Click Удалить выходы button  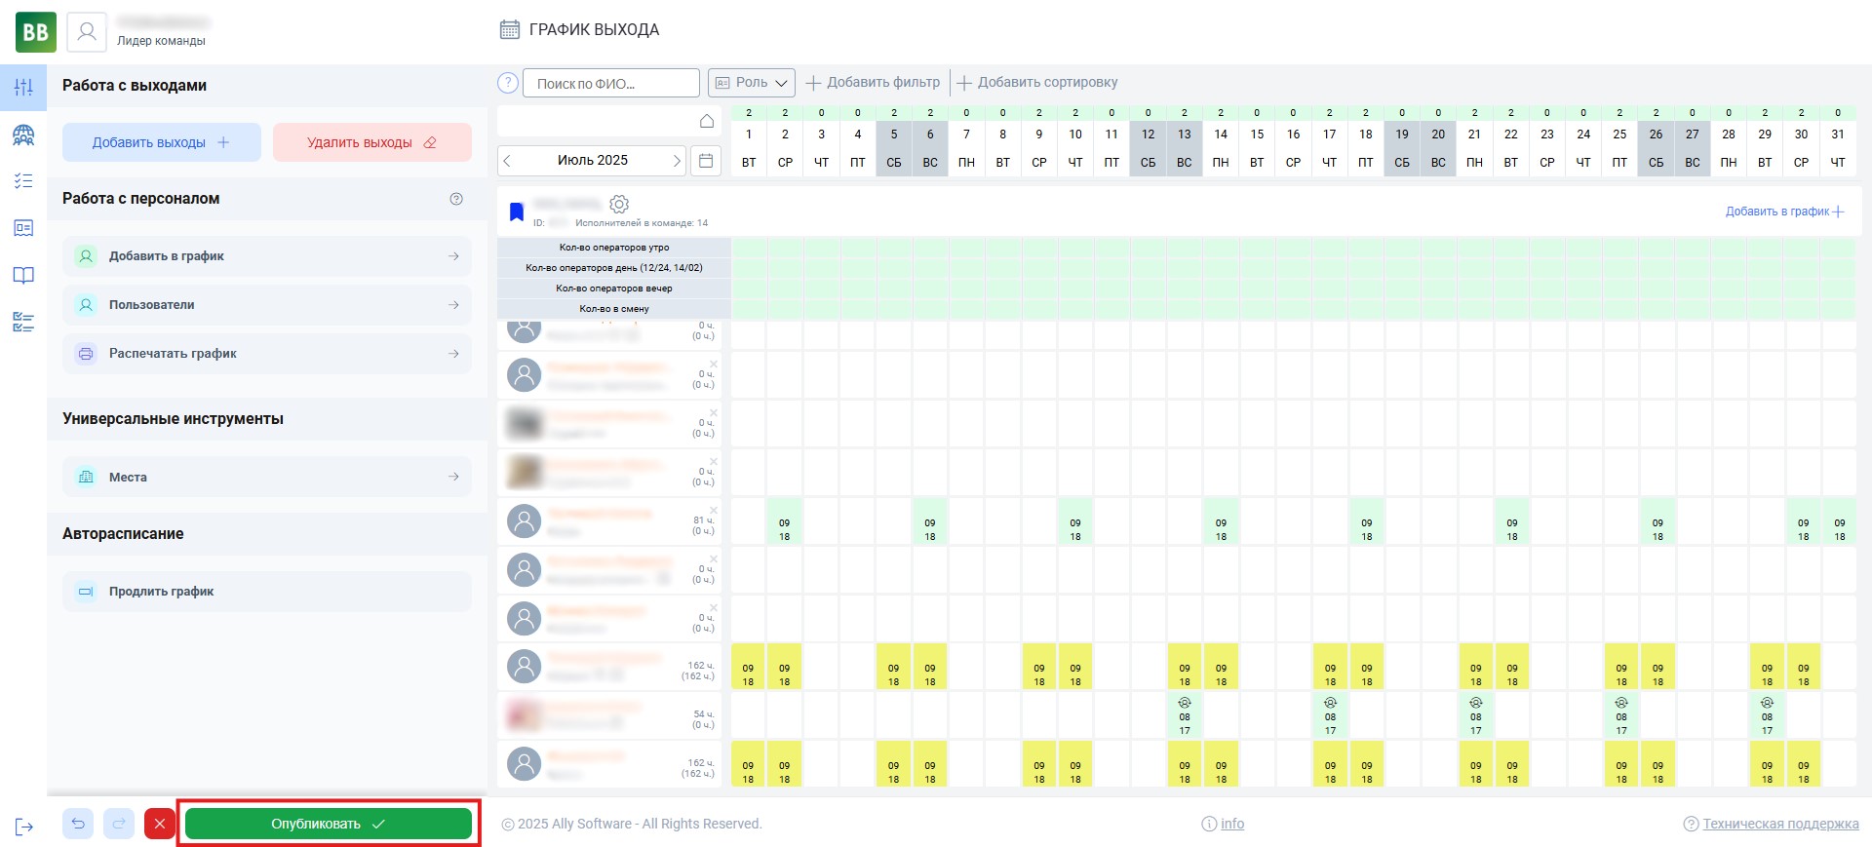pyautogui.click(x=372, y=142)
